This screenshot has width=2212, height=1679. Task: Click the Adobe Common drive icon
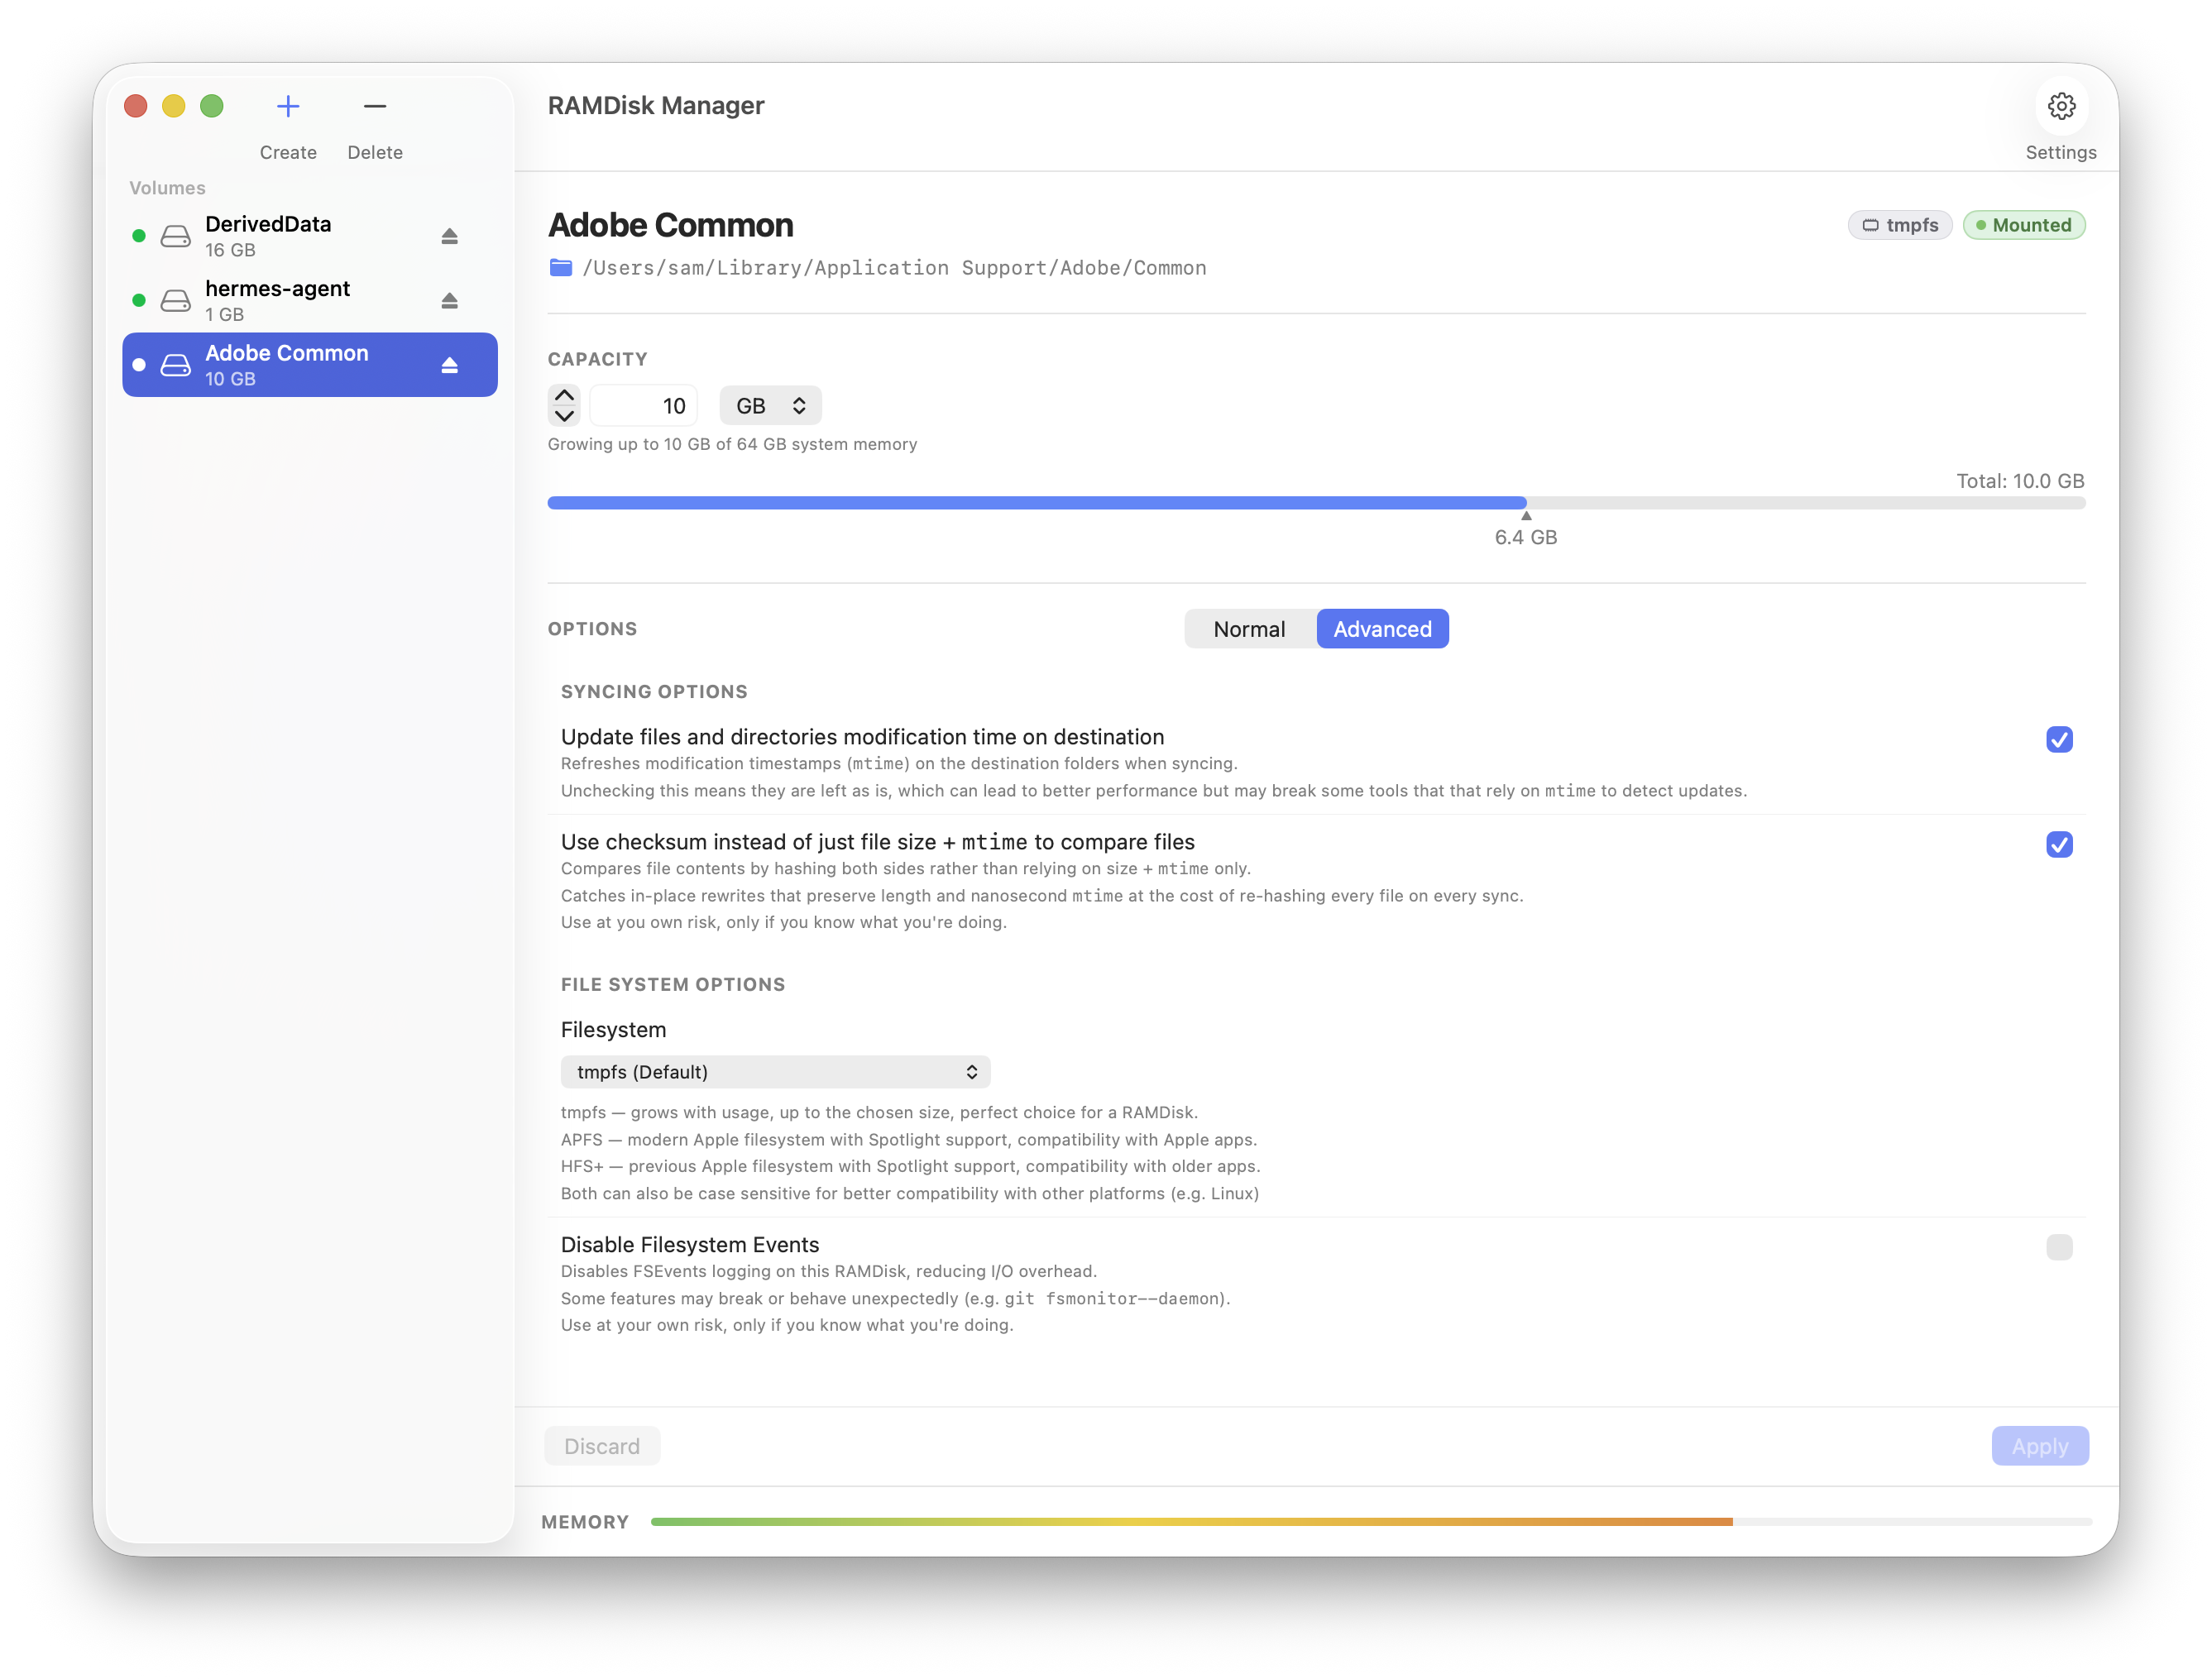point(176,365)
